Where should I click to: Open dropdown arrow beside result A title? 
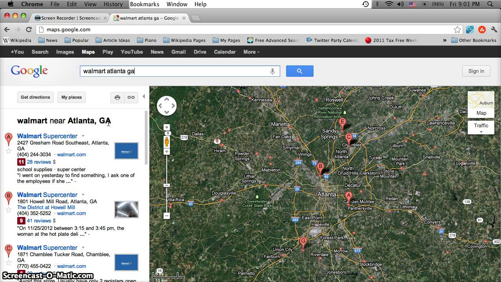click(83, 136)
